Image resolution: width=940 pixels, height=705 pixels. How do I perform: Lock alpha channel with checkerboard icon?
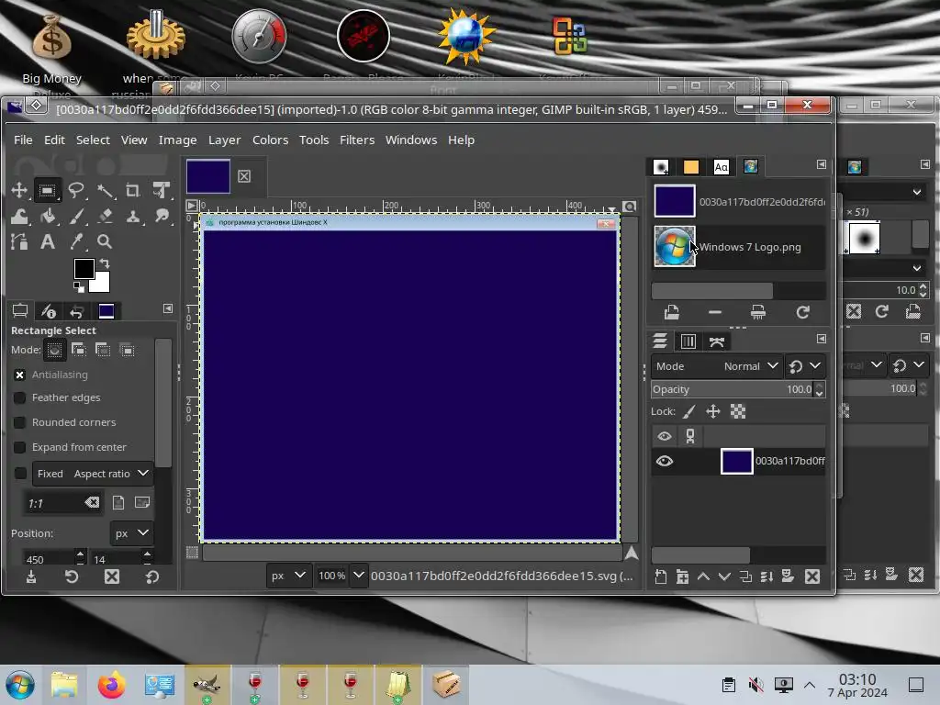tap(738, 411)
